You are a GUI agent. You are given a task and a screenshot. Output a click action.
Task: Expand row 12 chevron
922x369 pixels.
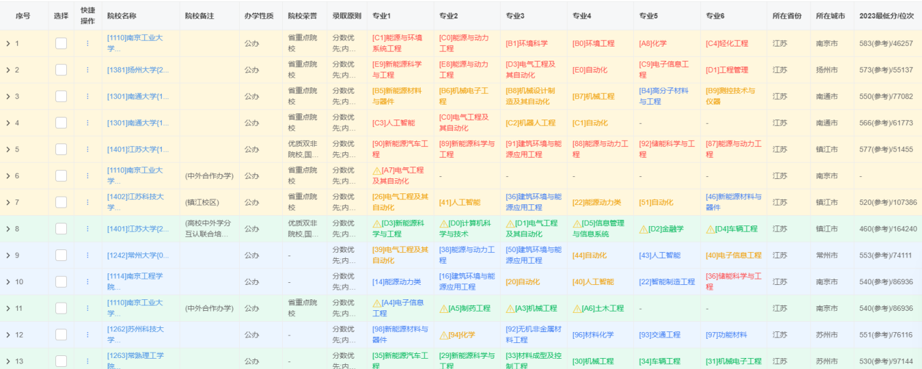tap(8, 335)
